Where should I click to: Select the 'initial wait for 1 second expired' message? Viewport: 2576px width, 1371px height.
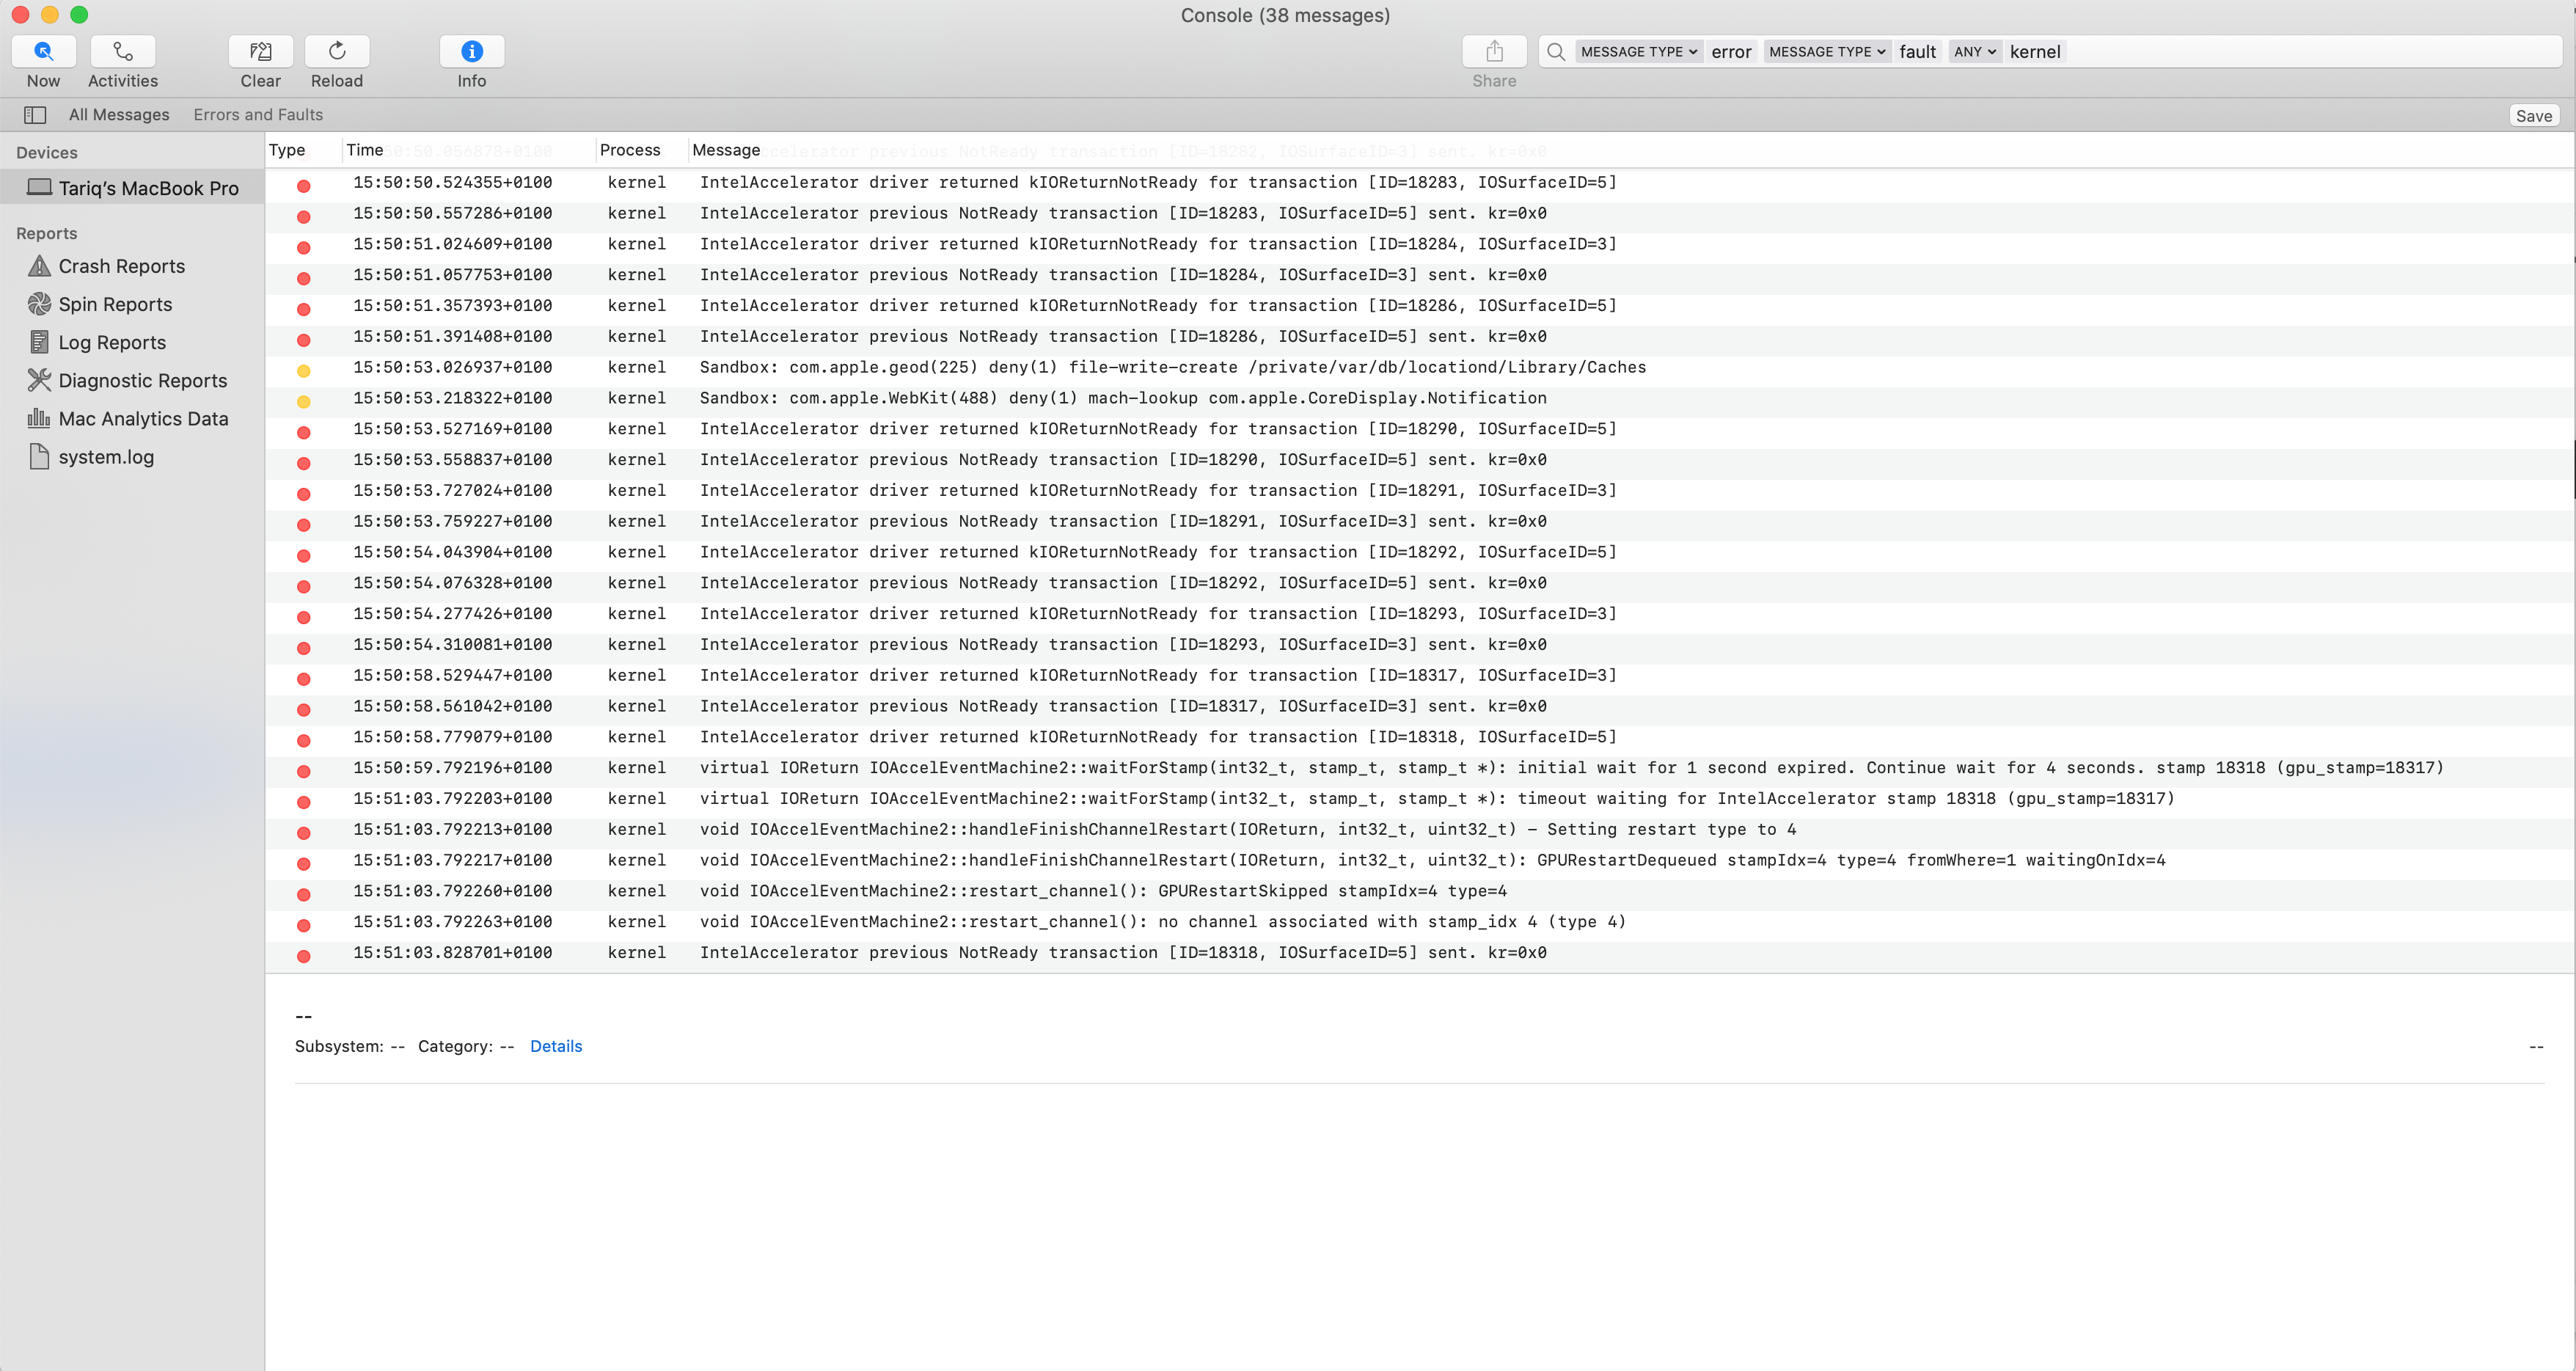coord(1420,768)
